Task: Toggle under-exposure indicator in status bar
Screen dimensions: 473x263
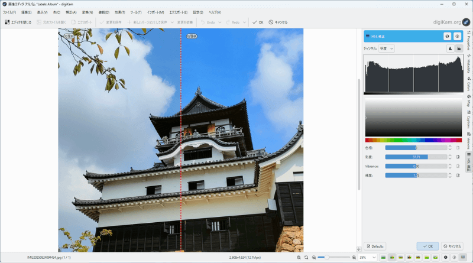Action: point(446,258)
